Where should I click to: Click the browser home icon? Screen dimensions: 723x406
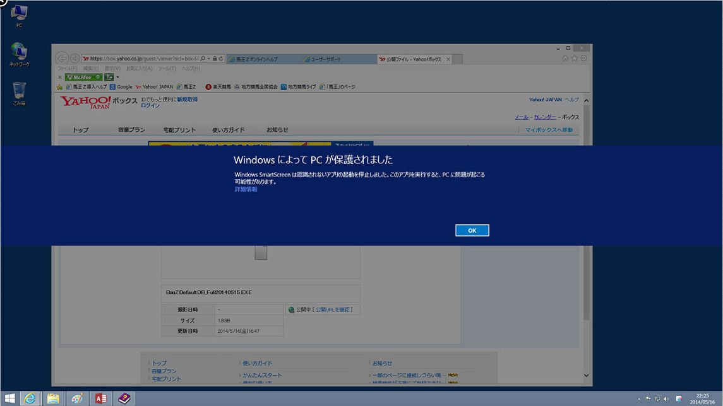tap(565, 59)
